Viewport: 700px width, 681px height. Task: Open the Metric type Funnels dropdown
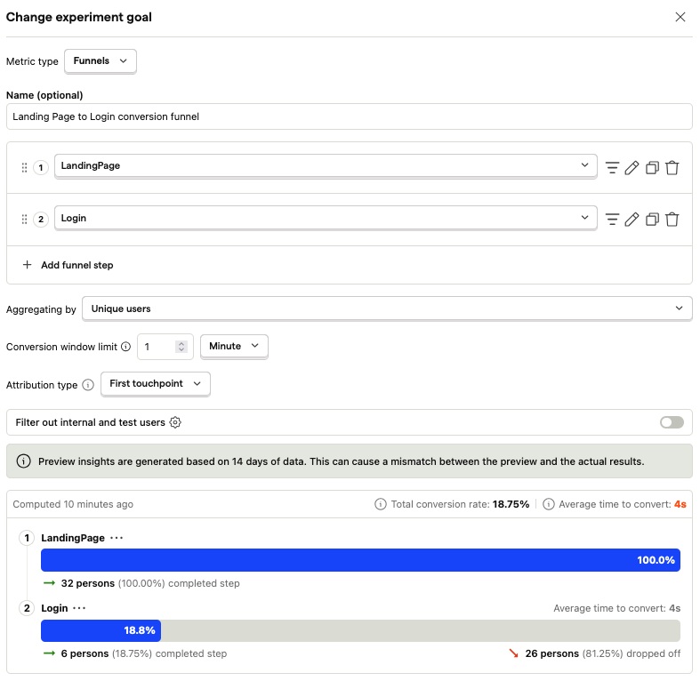pyautogui.click(x=101, y=61)
